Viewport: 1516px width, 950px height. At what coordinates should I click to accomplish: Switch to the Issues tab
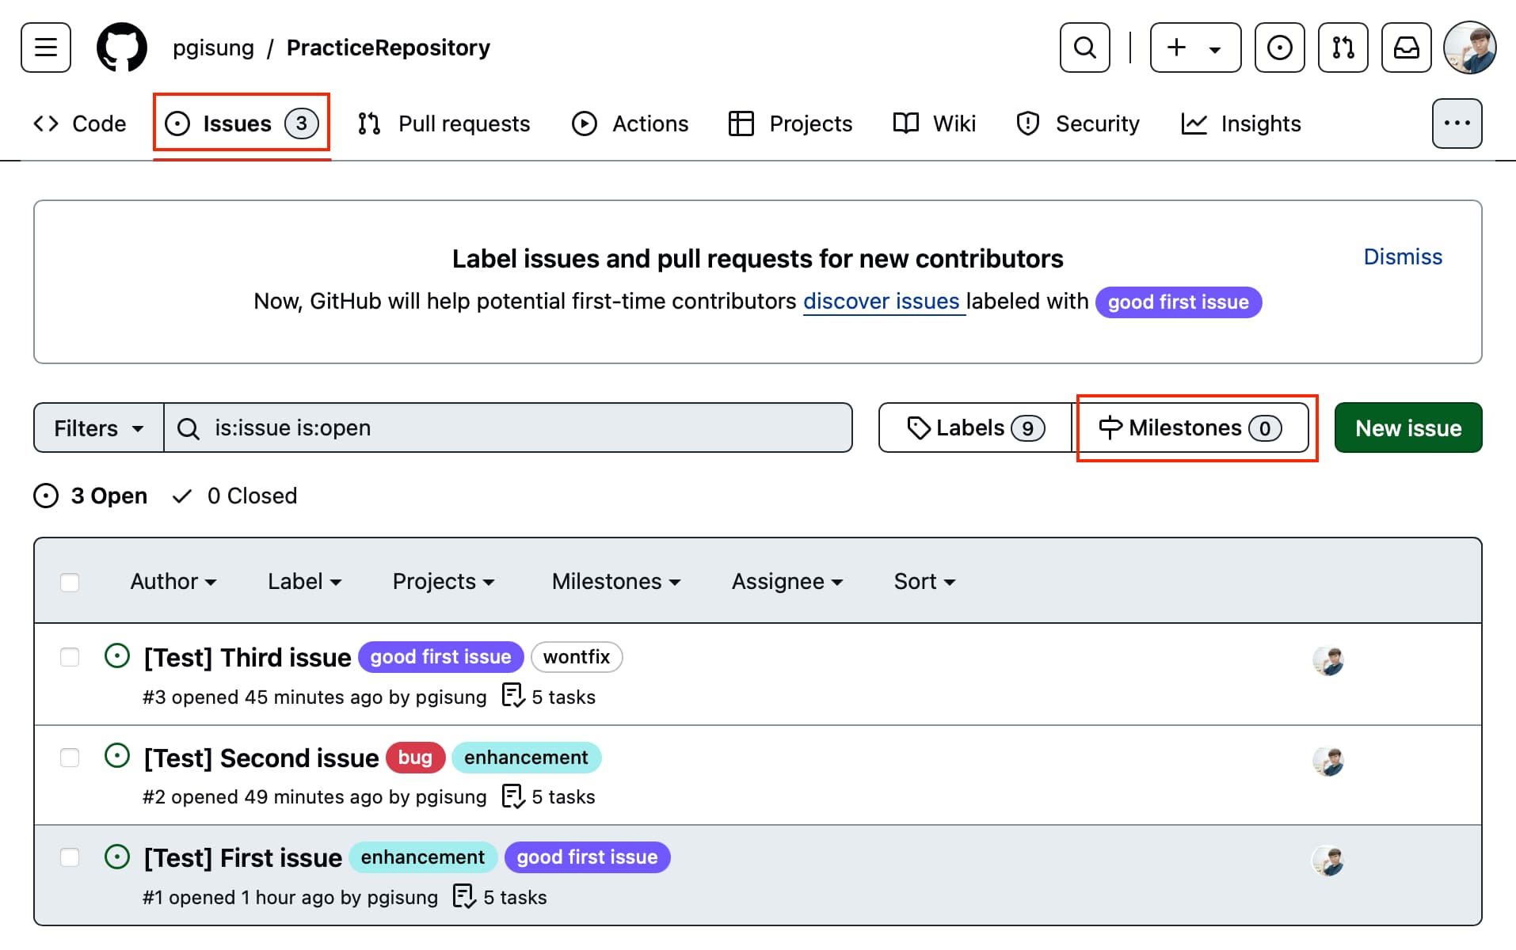click(242, 123)
